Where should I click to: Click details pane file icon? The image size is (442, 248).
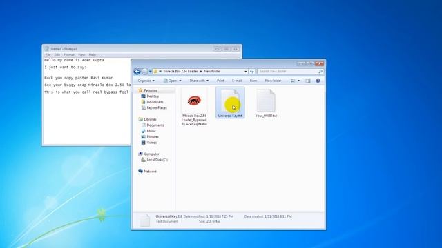pos(145,220)
